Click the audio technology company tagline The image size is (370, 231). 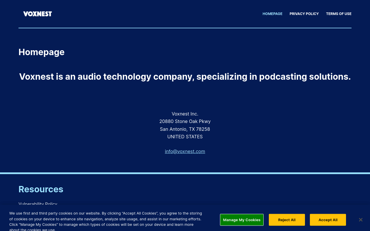click(185, 77)
